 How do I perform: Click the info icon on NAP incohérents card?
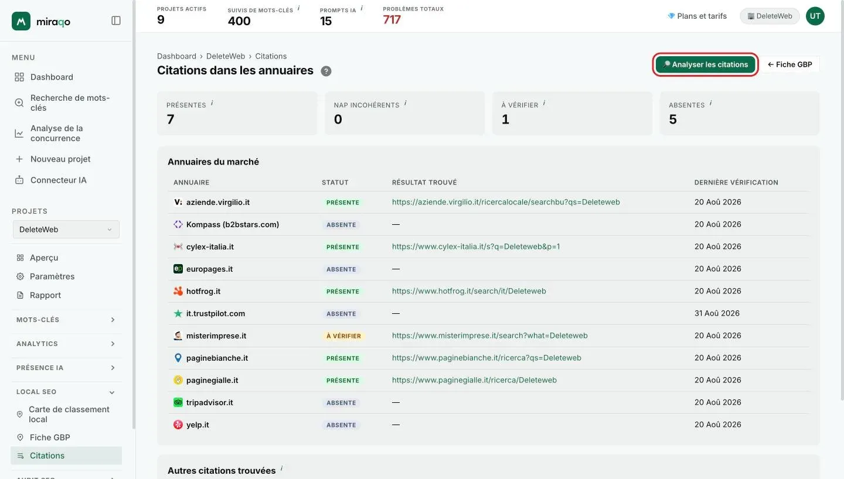point(405,103)
